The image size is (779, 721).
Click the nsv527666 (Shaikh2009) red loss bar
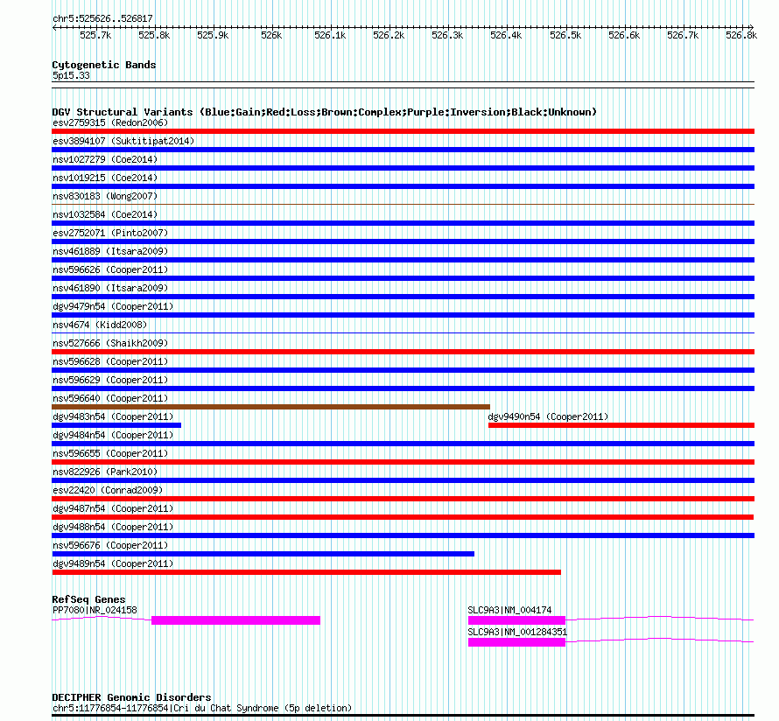403,352
